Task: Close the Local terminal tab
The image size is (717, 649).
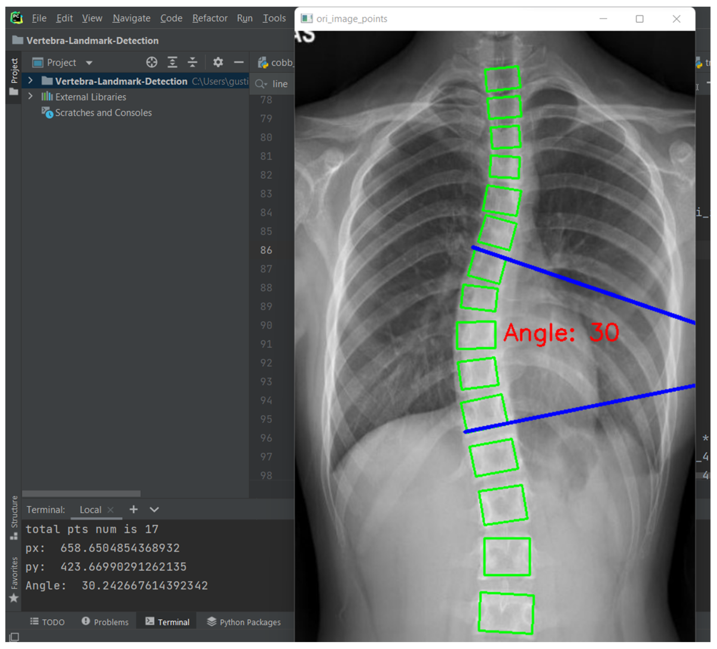Action: [x=110, y=510]
